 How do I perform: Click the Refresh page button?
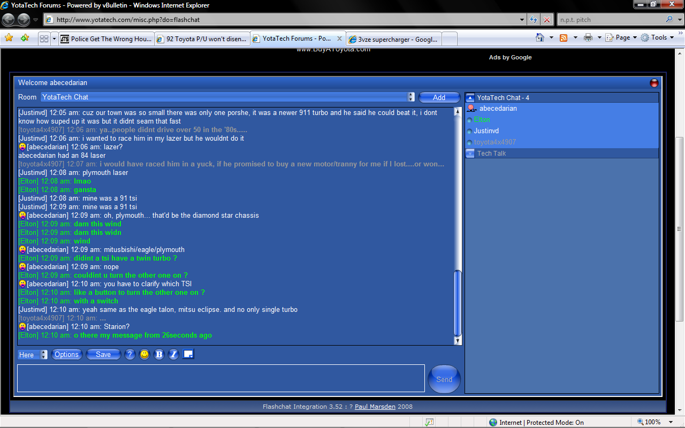click(534, 20)
